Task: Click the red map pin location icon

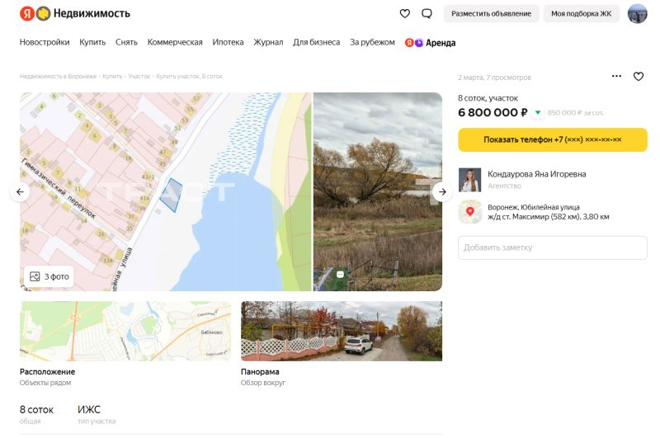Action: (470, 212)
